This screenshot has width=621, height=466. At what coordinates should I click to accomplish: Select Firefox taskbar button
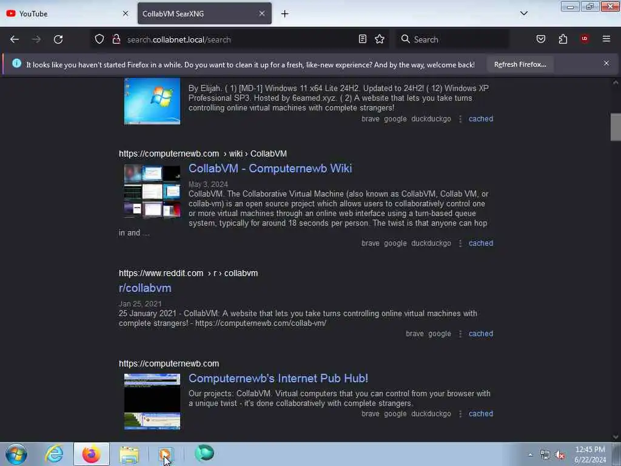tap(91, 454)
